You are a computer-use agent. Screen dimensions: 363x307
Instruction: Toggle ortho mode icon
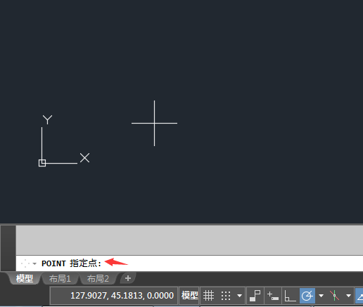290,296
